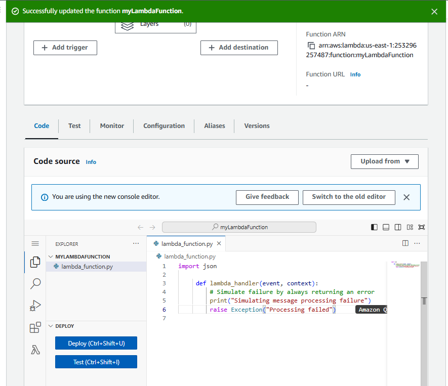Switch to the Monitor tab

click(111, 125)
